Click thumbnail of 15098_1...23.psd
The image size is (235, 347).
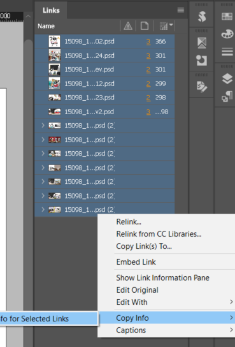click(x=55, y=98)
